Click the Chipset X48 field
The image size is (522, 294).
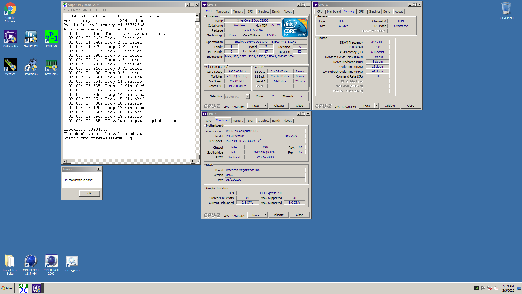(265, 147)
